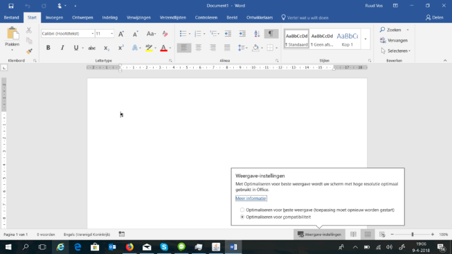Align text right
The height and width of the screenshot is (254, 452).
[x=213, y=48]
